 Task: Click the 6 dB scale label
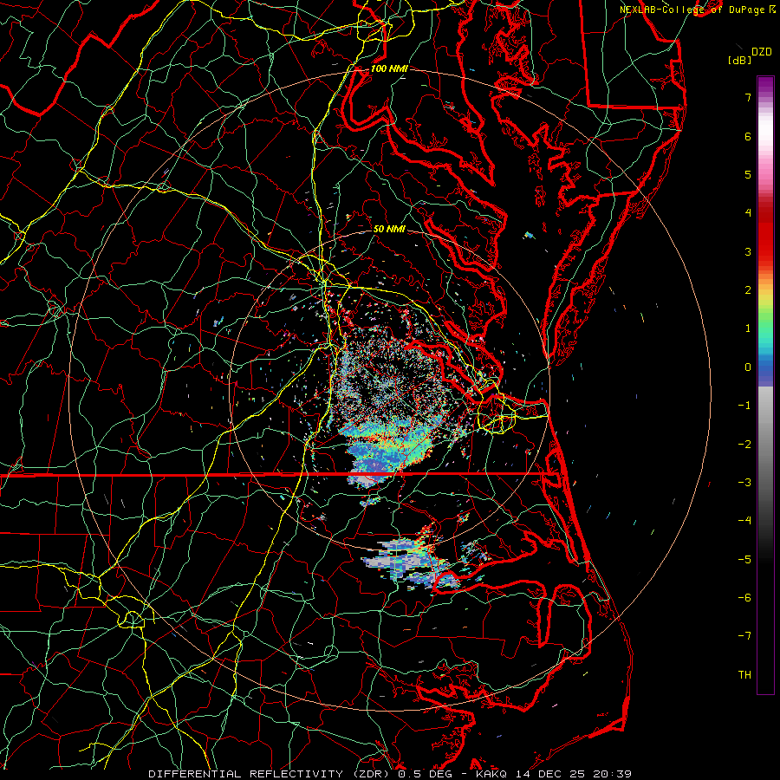(x=748, y=136)
